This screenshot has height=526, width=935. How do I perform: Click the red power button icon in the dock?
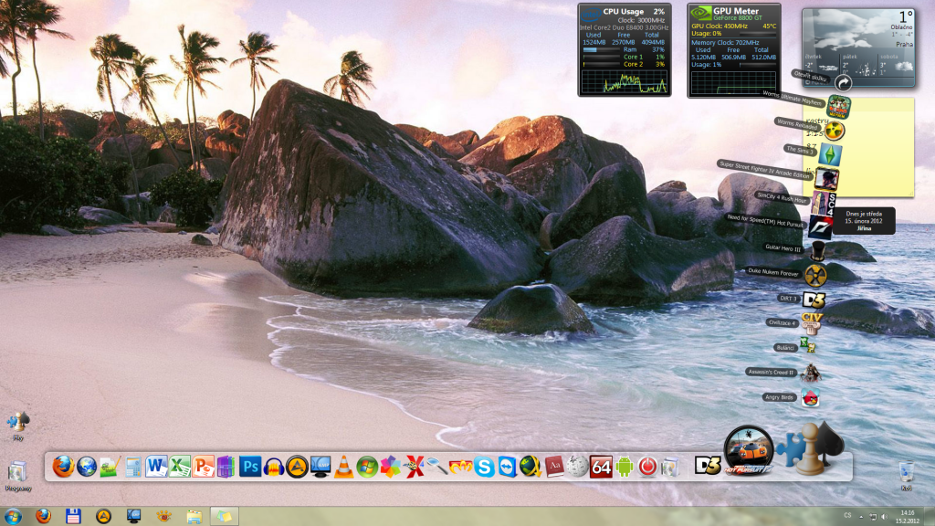point(647,467)
